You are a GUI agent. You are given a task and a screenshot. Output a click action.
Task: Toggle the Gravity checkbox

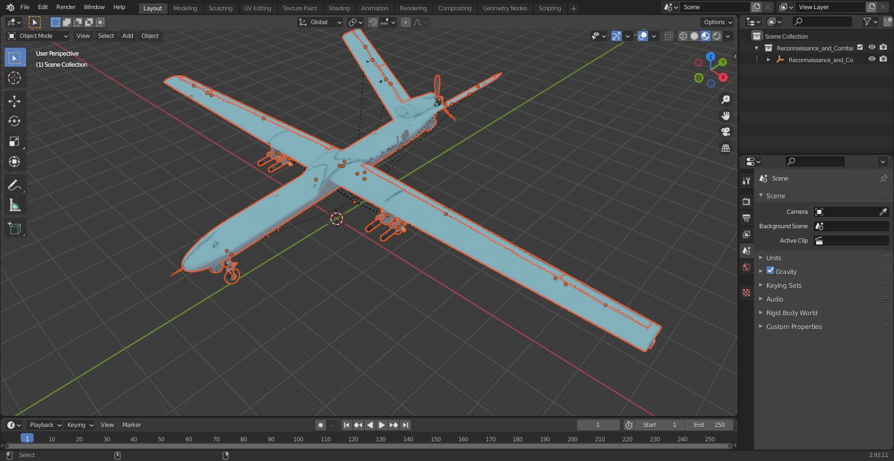[770, 271]
